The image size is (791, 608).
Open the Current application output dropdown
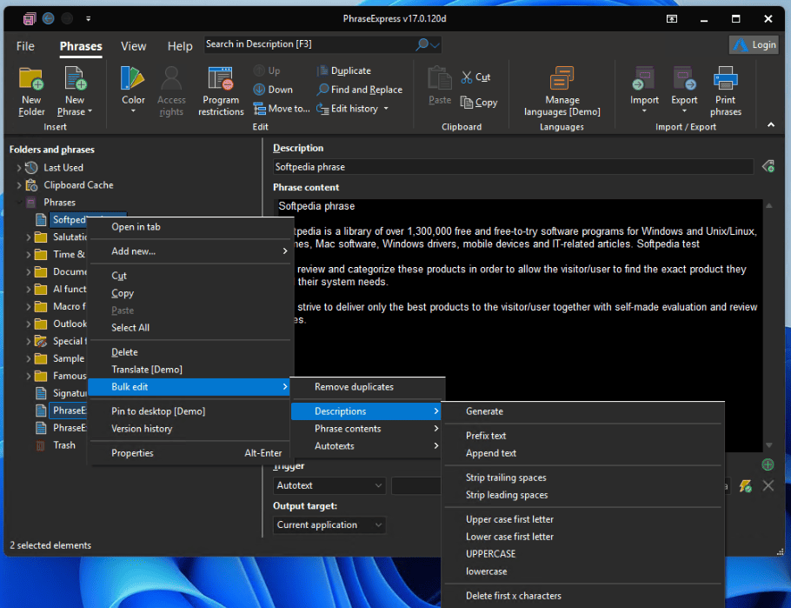click(x=329, y=525)
